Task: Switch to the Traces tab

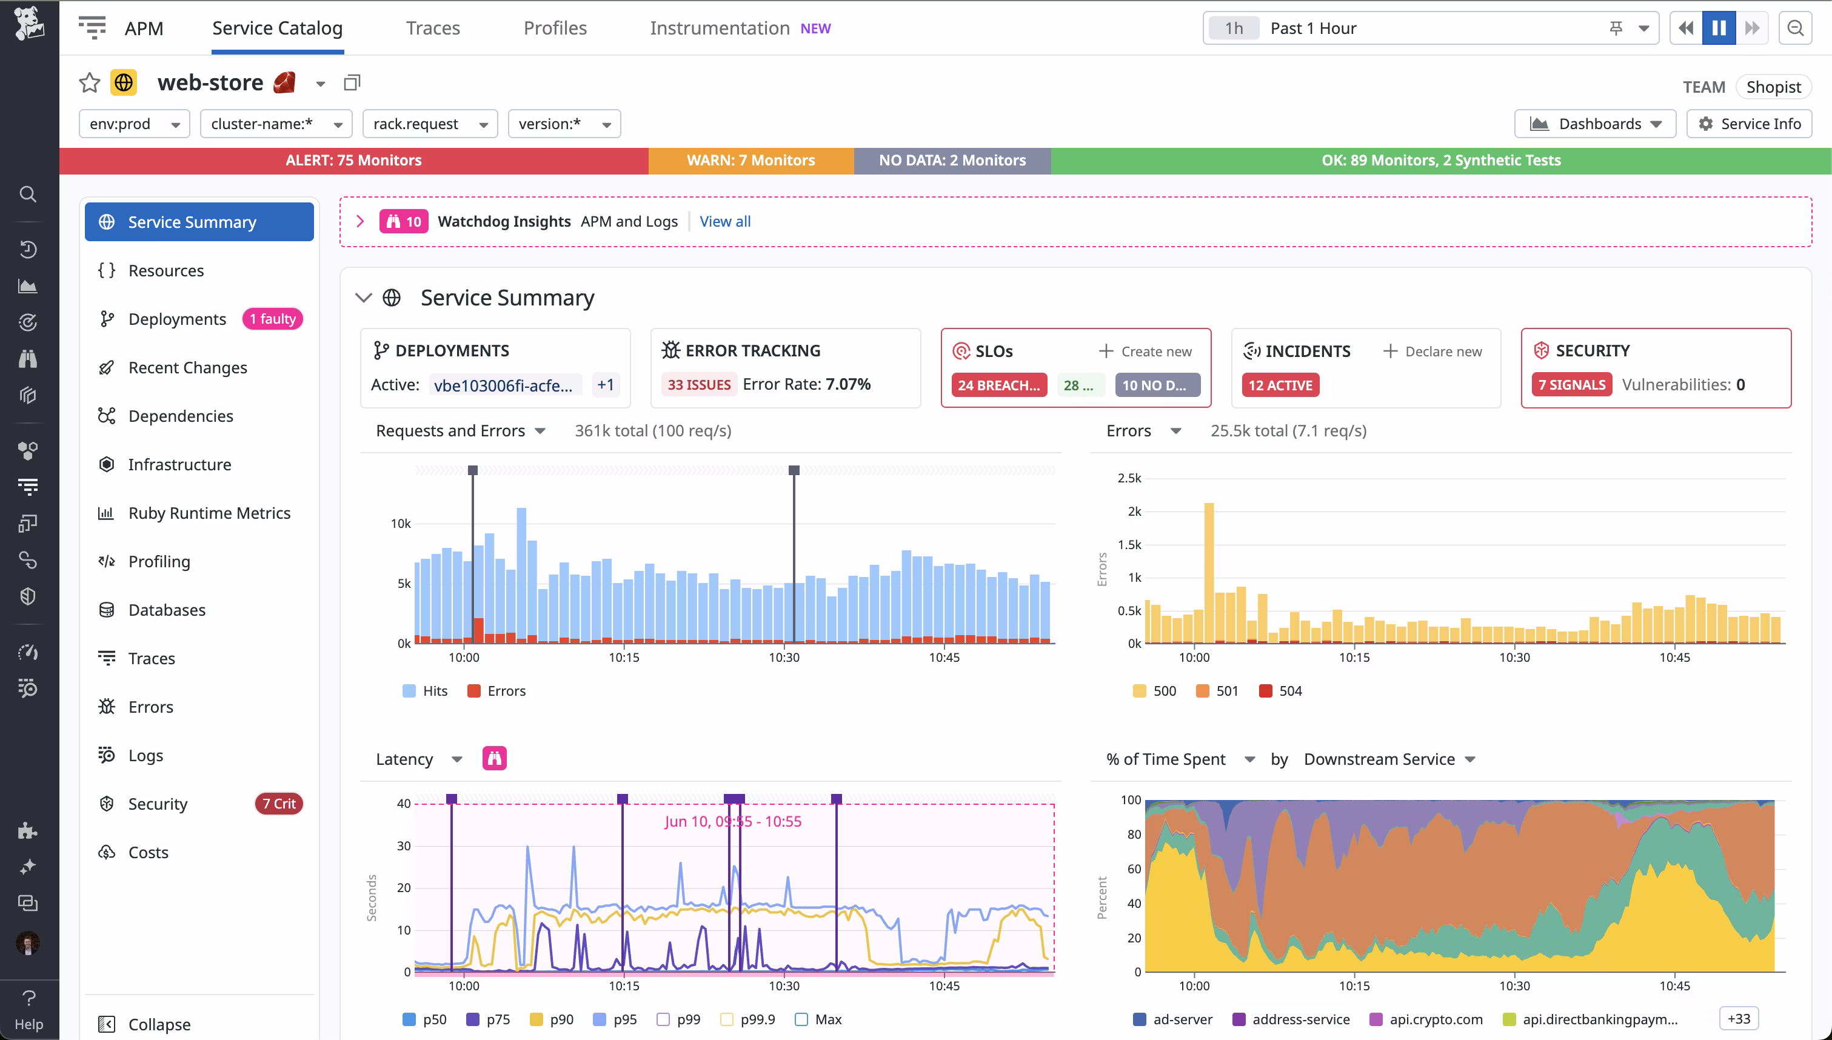Action: point(433,28)
